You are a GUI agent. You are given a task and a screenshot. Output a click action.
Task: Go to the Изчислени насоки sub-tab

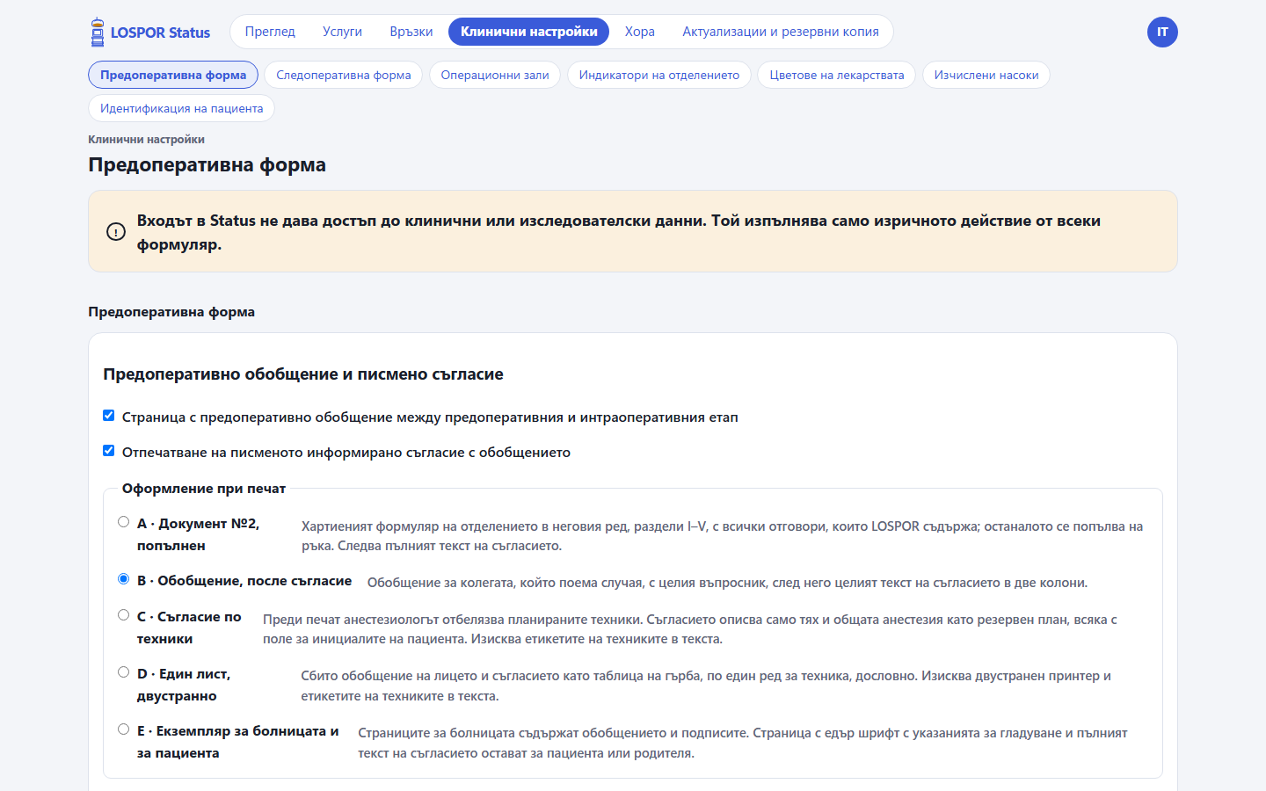click(x=986, y=75)
